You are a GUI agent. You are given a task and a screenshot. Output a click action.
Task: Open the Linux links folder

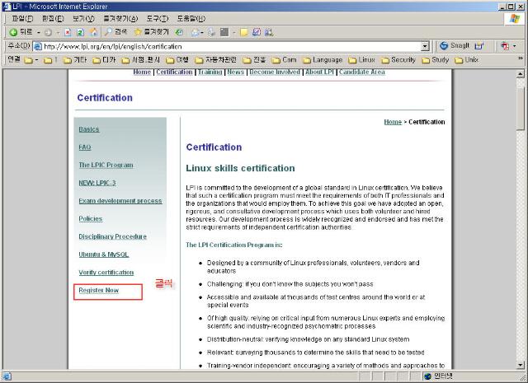pos(361,60)
